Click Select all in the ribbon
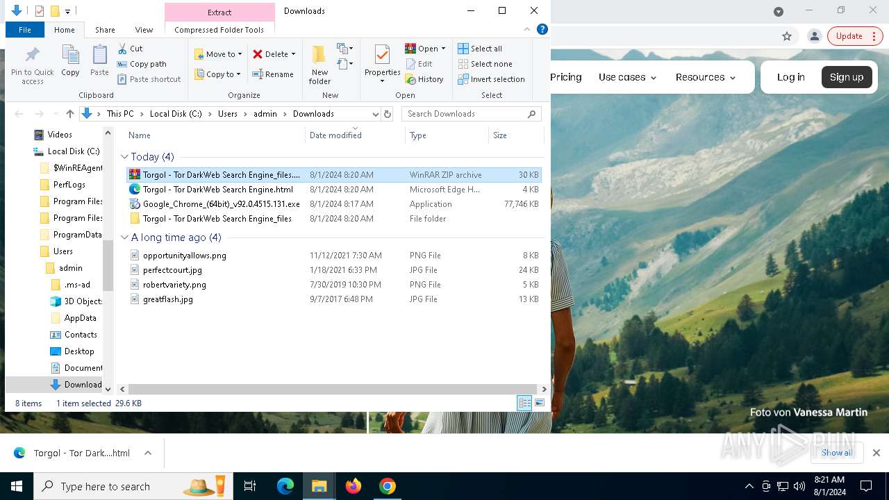 (480, 49)
